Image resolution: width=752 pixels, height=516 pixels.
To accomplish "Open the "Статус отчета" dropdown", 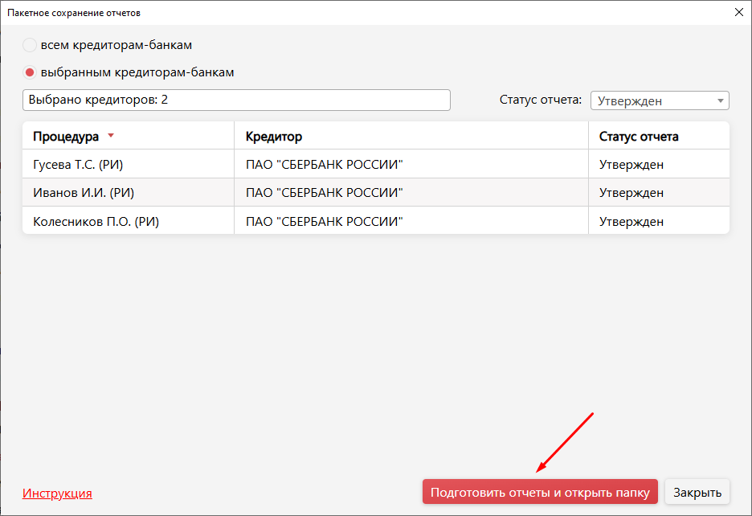I will click(x=659, y=100).
